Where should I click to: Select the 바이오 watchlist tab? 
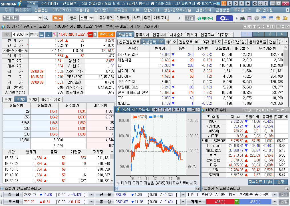171,42
